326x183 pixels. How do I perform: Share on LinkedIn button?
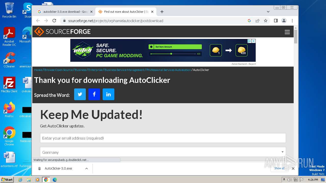(108, 94)
